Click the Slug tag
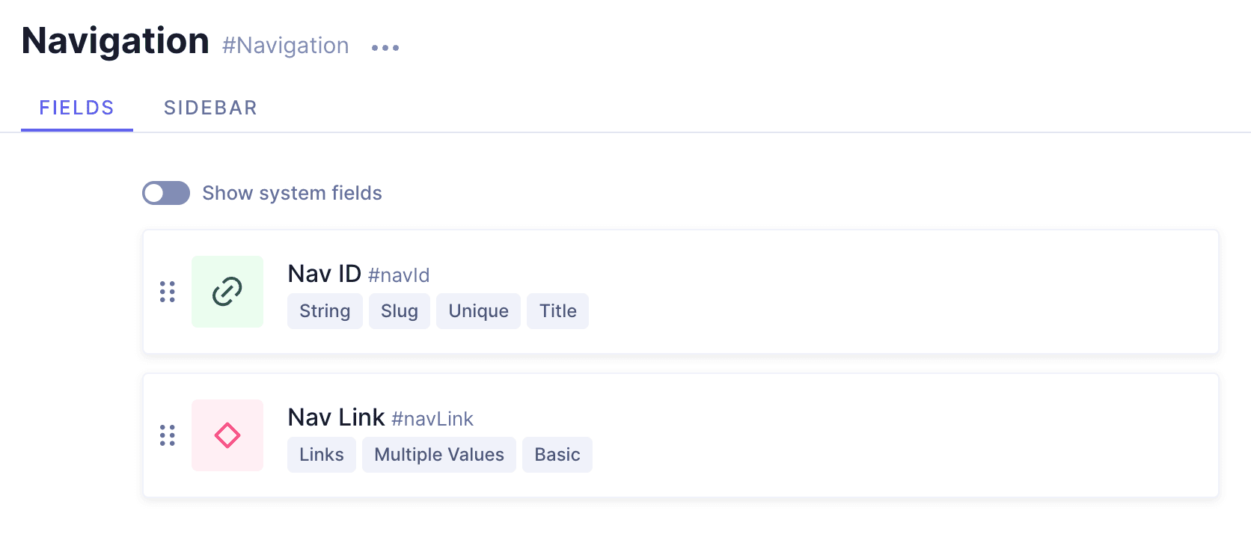The width and height of the screenshot is (1251, 549). coord(400,311)
